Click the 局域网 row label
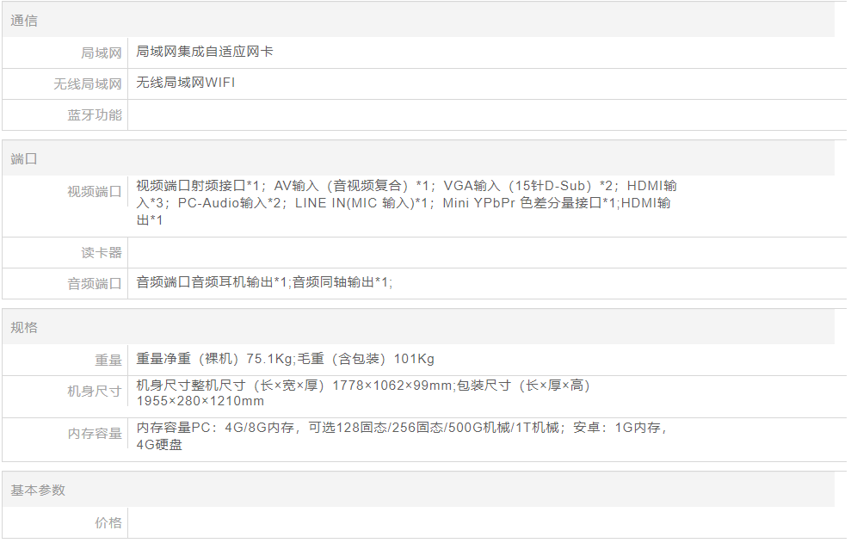851x543 pixels. pos(101,53)
